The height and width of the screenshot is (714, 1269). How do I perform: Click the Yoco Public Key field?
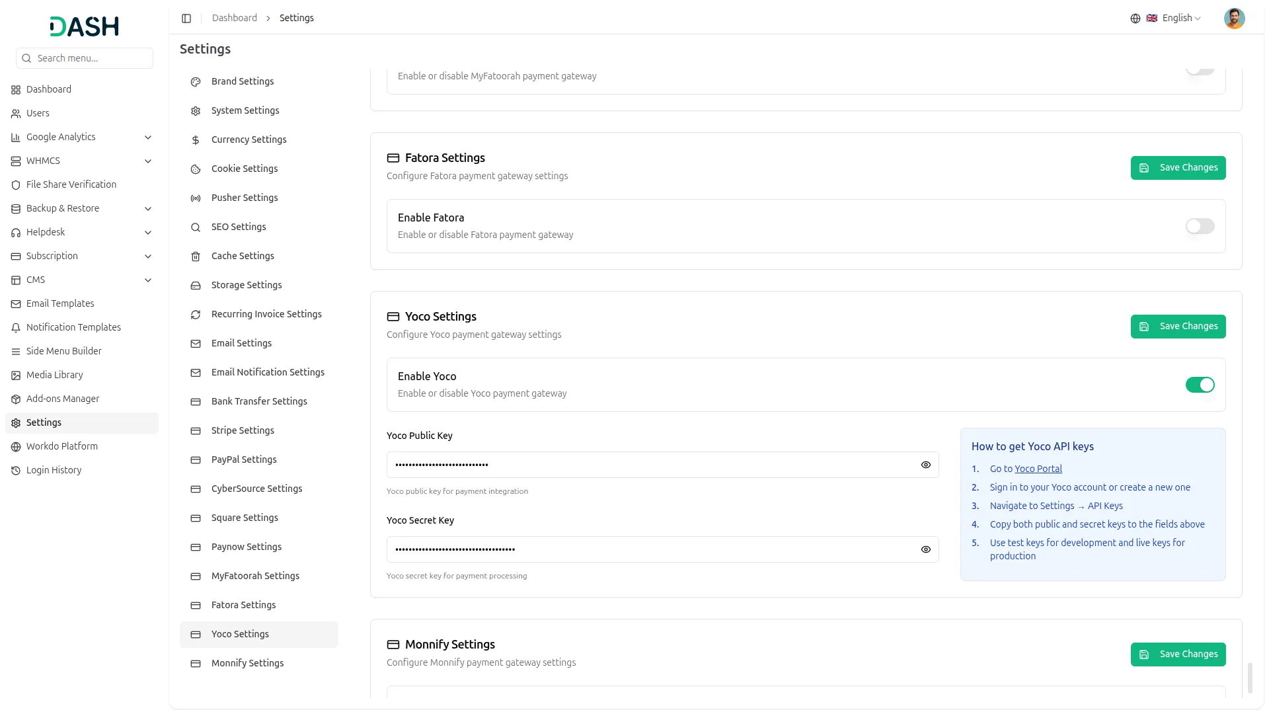(662, 465)
